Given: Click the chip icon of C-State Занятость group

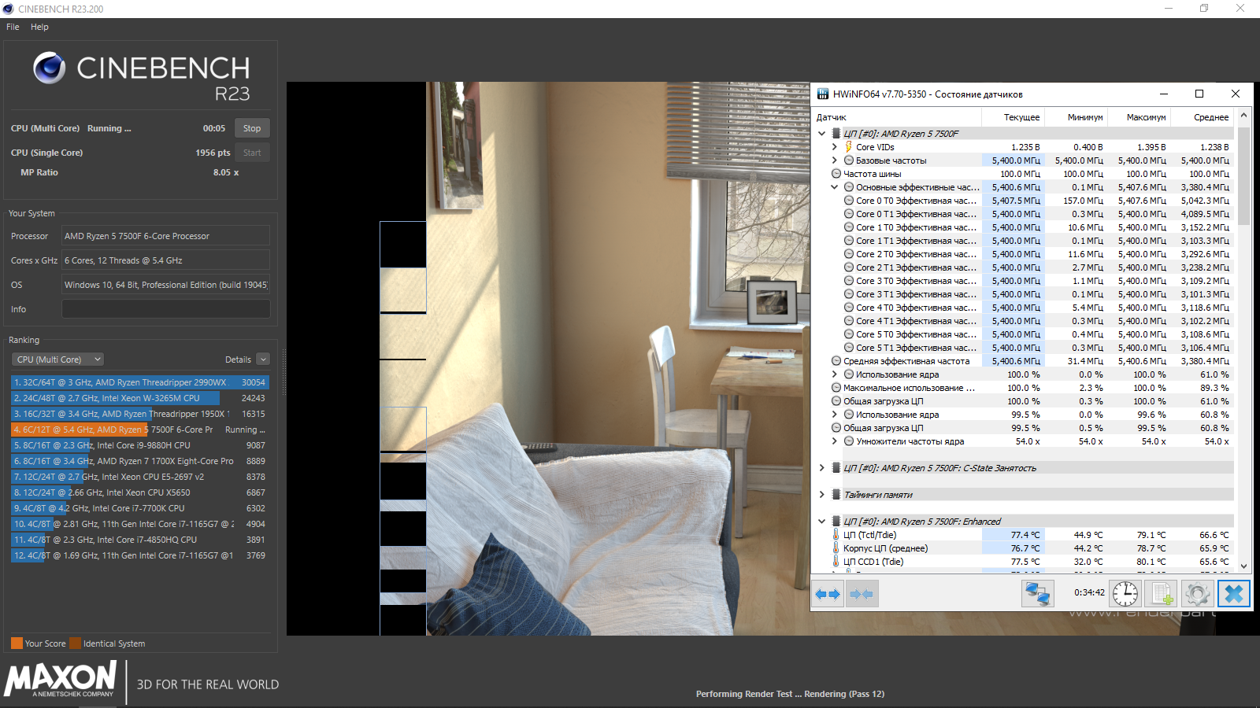Looking at the screenshot, I should pos(836,468).
